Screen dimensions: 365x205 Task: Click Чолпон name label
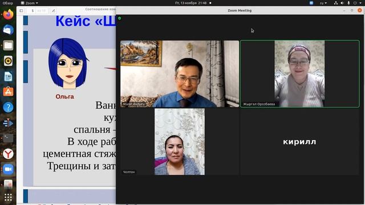point(129,172)
